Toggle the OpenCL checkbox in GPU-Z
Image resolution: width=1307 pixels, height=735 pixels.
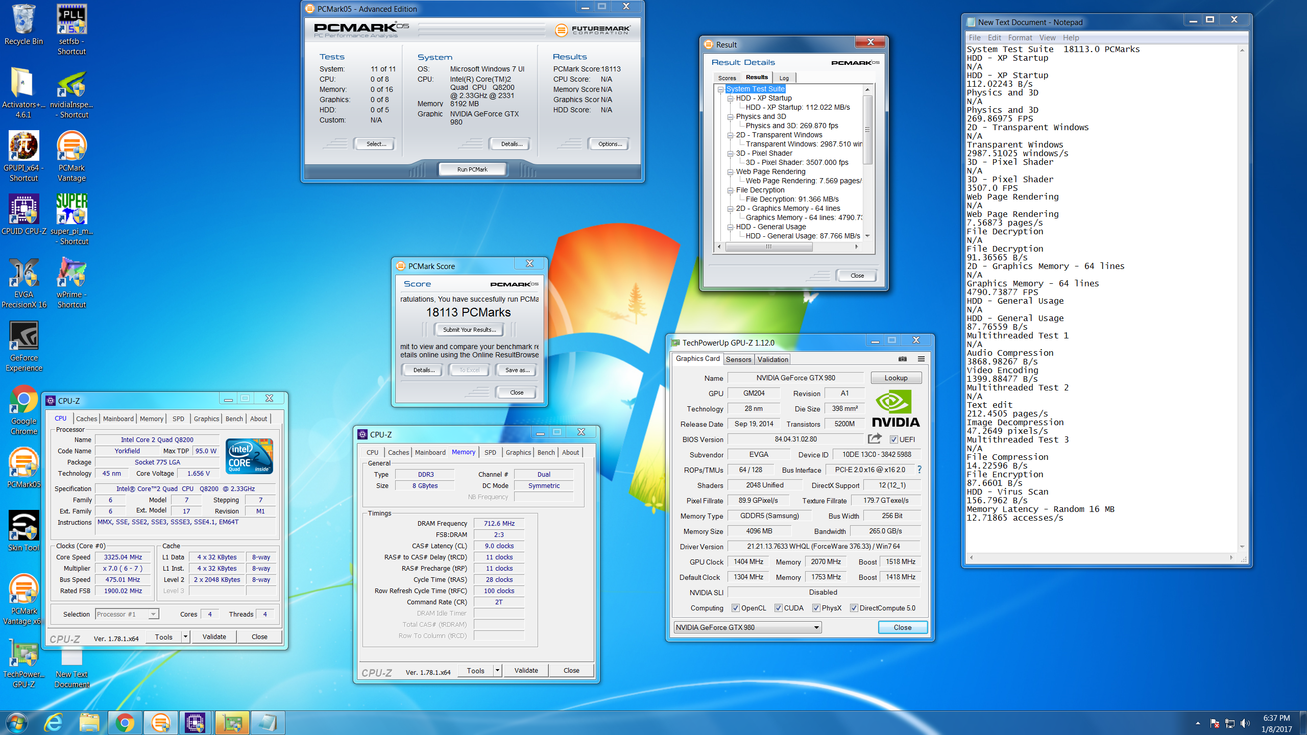(x=736, y=608)
